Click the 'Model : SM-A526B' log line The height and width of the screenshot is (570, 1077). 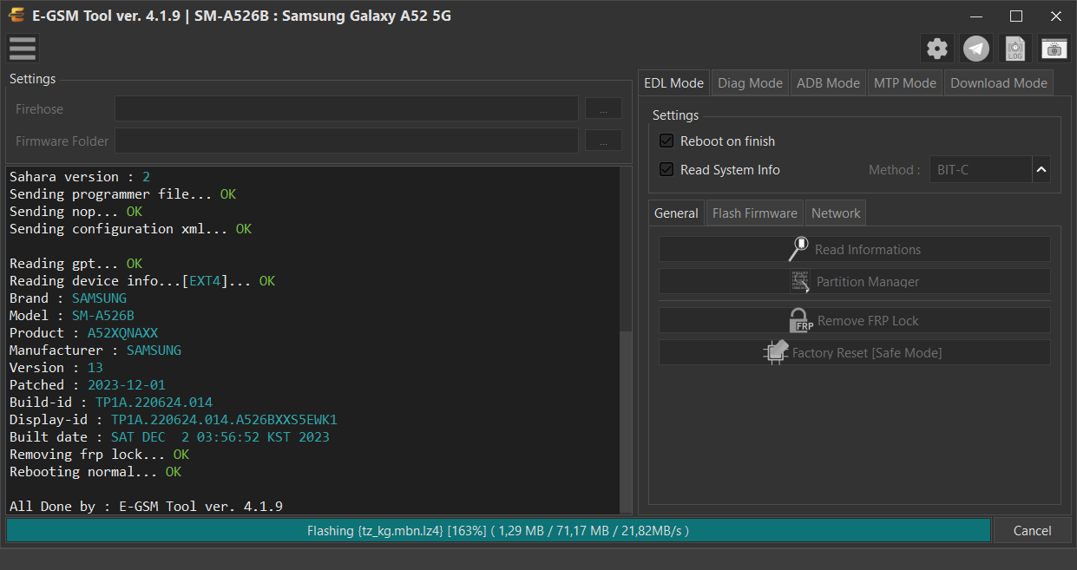tap(72, 316)
